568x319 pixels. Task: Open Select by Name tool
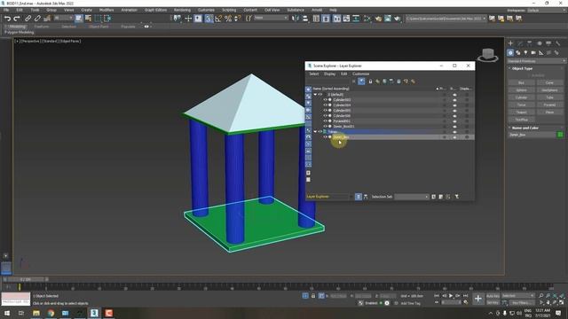click(88, 19)
